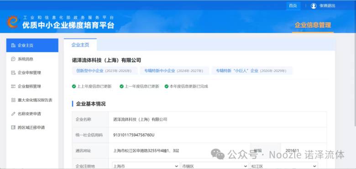Click the 企业申报管理 sidebar icon
Viewport: 356px width, 169px height.
pos(13,73)
